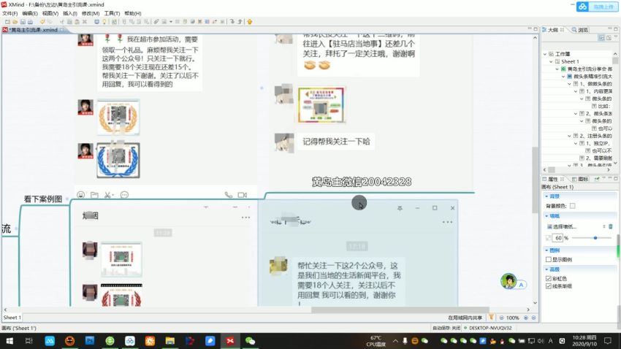Screen dimensions: 621x349
Task: Collapse the 高级 section in properties
Action: (x=547, y=269)
